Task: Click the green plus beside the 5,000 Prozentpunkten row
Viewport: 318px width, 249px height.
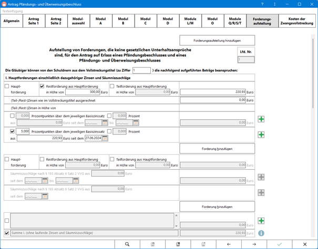Action: coord(261,135)
